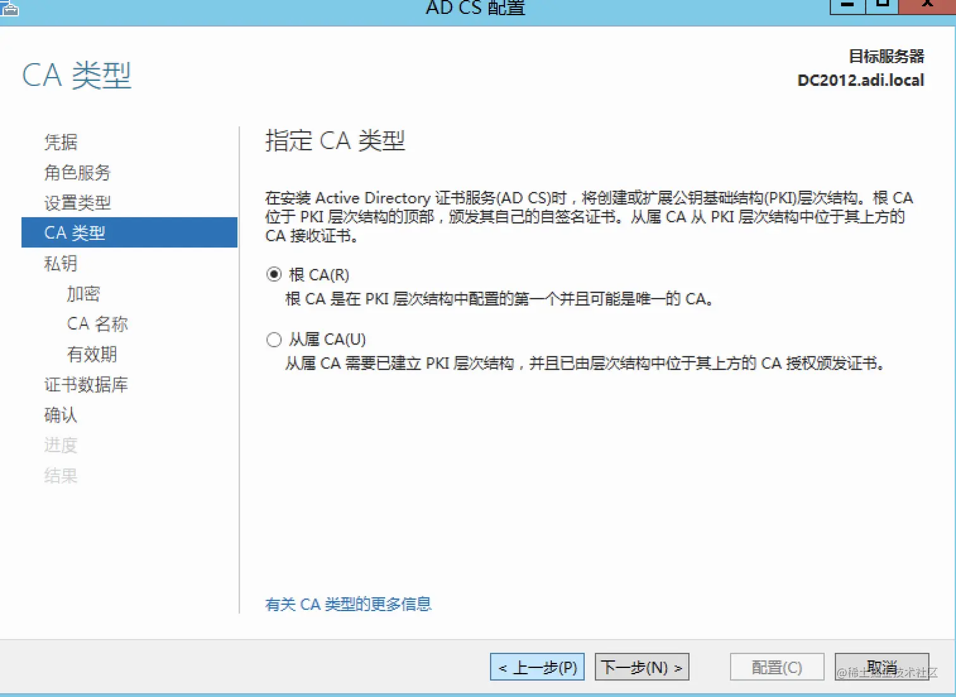
Task: Go to the 角色服务 step
Action: click(77, 173)
